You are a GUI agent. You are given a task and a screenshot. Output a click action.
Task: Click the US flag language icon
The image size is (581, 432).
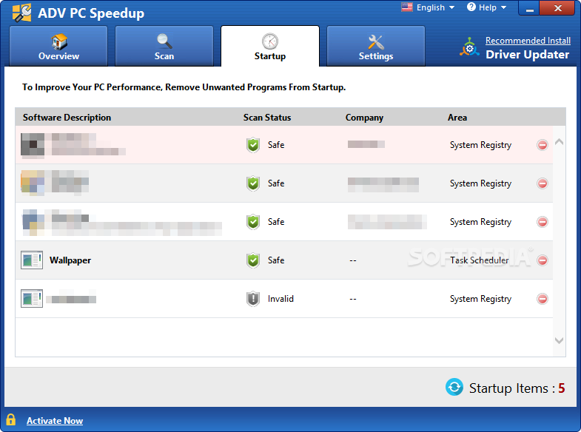point(407,7)
